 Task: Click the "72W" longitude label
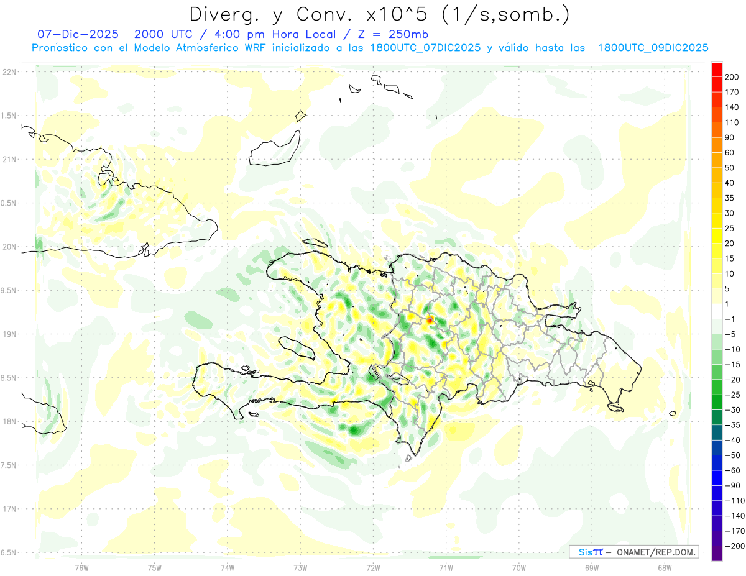point(373,567)
